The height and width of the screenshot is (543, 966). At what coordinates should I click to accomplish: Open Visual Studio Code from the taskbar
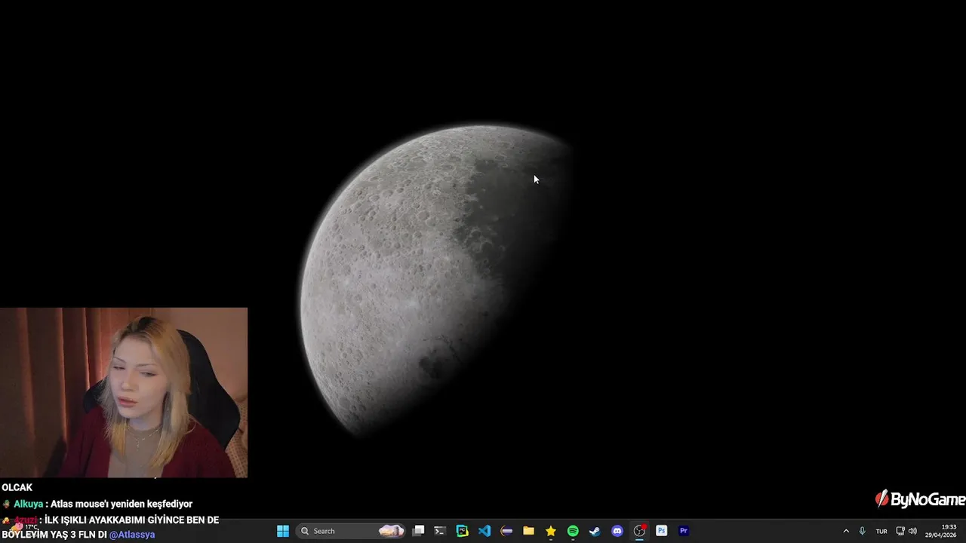click(485, 531)
